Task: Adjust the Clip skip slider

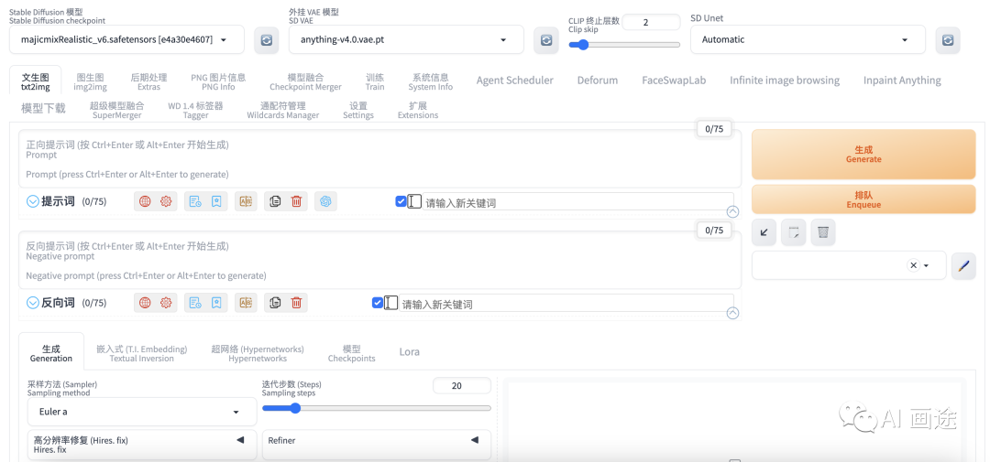Action: coord(624,45)
